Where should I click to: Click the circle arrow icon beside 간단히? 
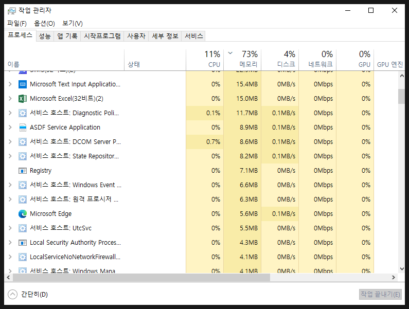pos(12,295)
